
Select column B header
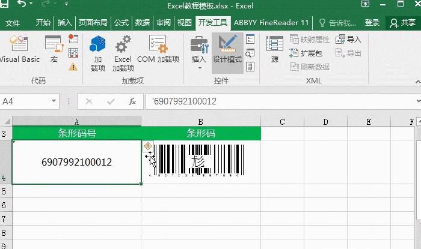coord(200,122)
